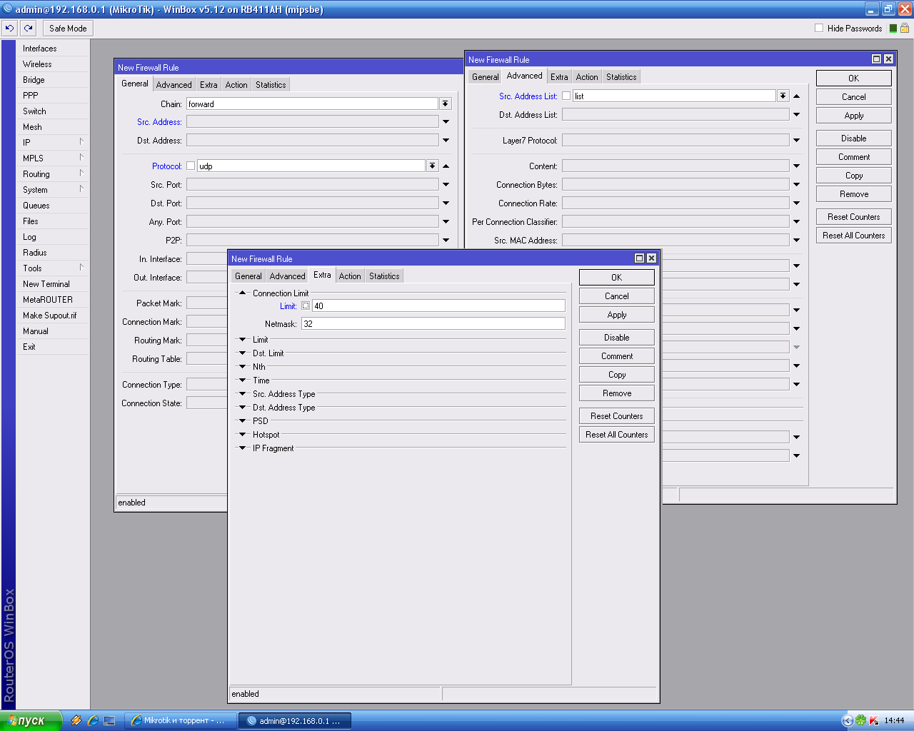The width and height of the screenshot is (914, 731).
Task: Collapse the Protocol field with its up arrow
Action: 446,166
